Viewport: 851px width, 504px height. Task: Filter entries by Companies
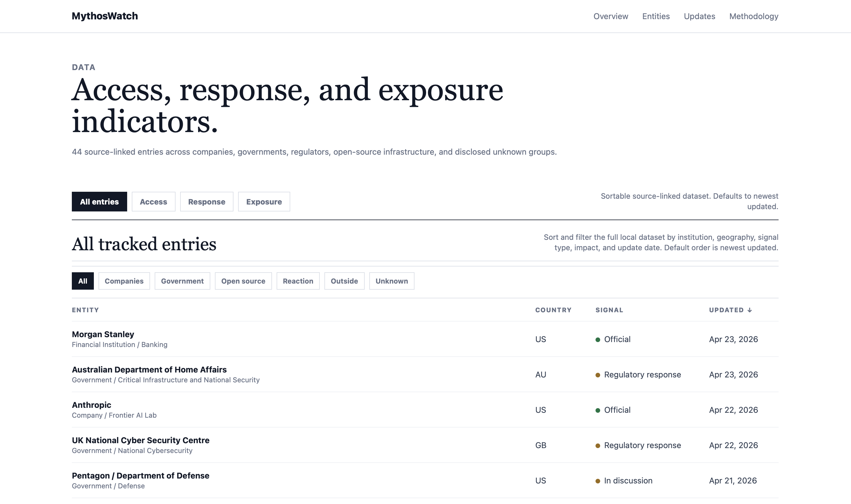[124, 281]
